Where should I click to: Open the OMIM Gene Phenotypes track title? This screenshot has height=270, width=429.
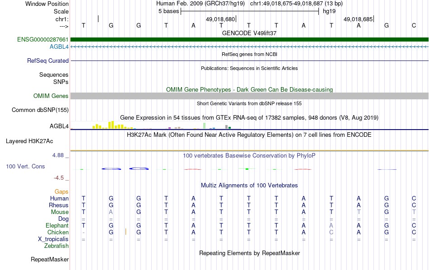[x=249, y=90]
